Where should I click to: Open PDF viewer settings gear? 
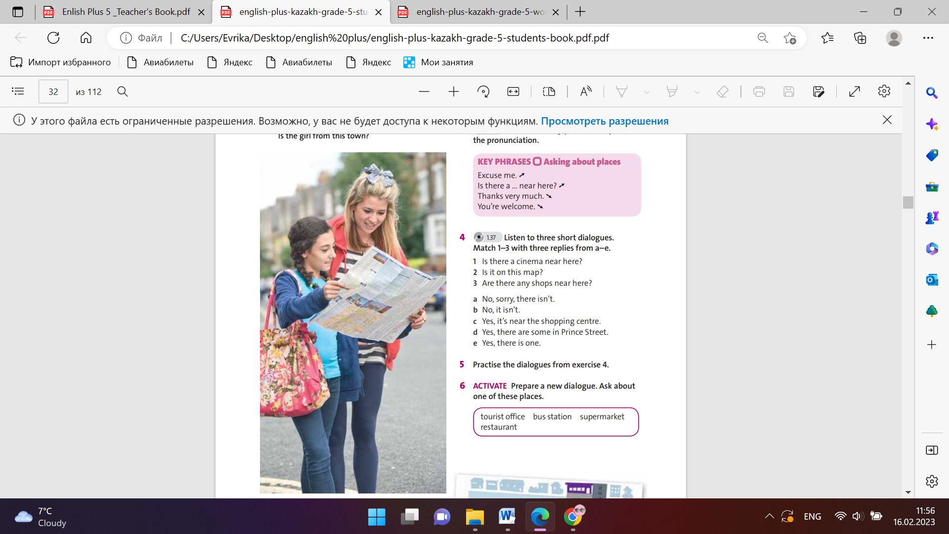coord(884,91)
